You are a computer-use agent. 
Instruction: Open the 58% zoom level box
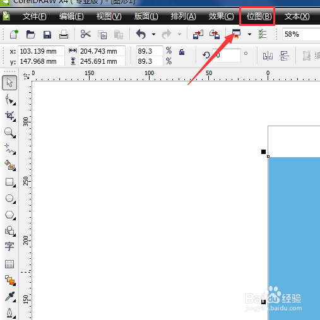click(x=301, y=34)
